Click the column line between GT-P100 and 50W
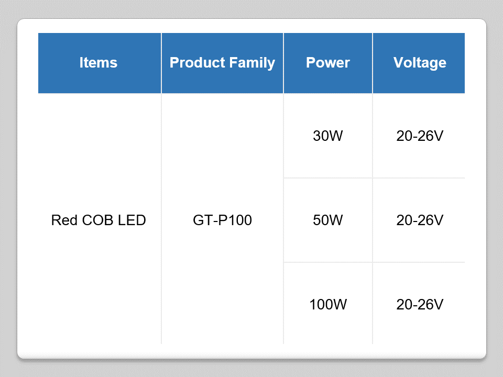Screen dimensions: 503x377 [283, 220]
